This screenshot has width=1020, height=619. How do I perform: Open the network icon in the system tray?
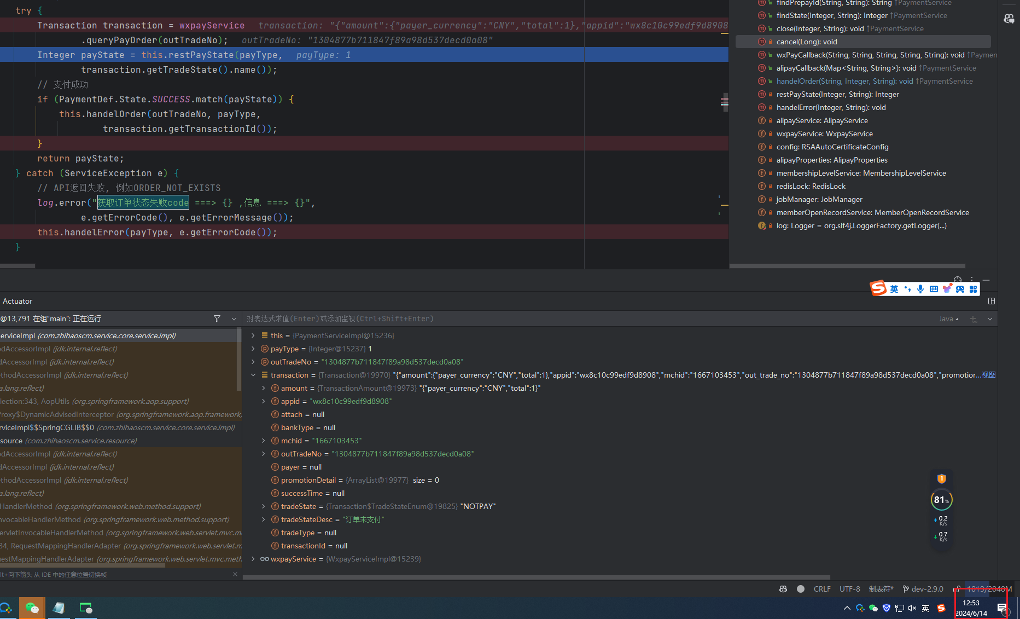pos(900,608)
